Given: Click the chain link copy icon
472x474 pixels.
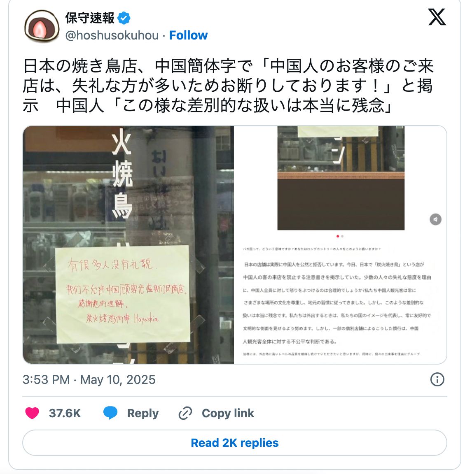Looking at the screenshot, I should 185,413.
